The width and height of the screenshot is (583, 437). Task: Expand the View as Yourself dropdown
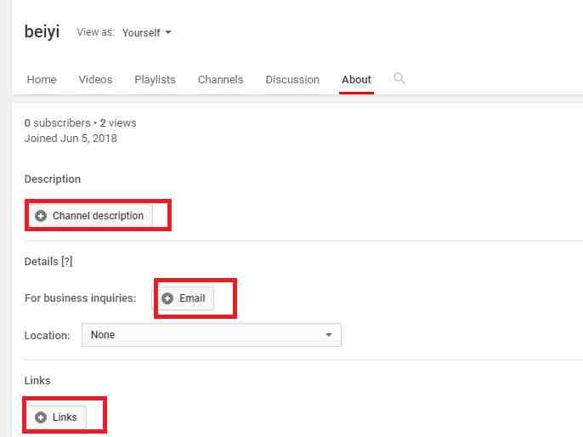pos(147,33)
